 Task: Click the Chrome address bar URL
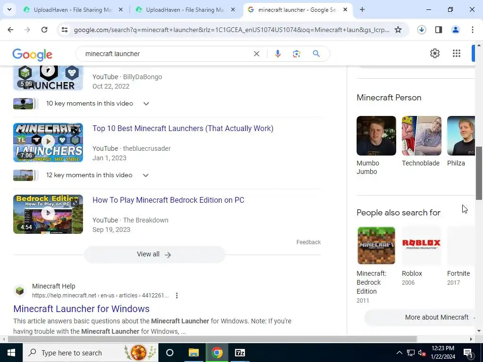[232, 30]
